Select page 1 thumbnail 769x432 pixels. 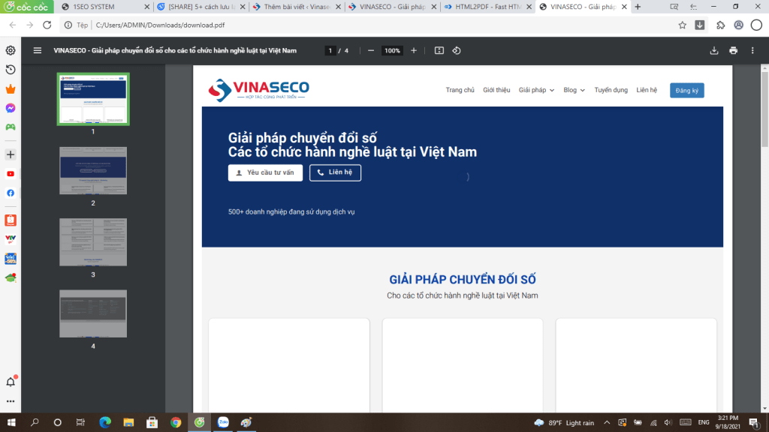pos(93,99)
